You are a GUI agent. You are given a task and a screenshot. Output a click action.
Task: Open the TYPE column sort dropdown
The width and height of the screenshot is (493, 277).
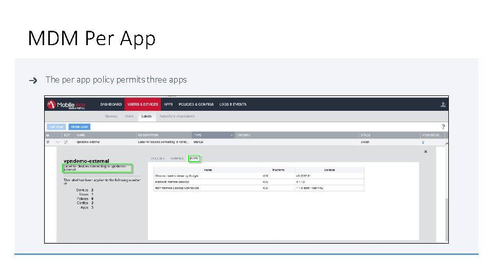[232, 135]
